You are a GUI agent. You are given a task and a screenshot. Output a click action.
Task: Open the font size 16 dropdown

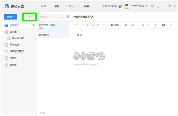click(x=127, y=25)
